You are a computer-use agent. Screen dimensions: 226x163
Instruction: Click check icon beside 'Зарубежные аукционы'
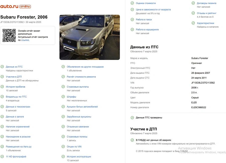coord(63,117)
